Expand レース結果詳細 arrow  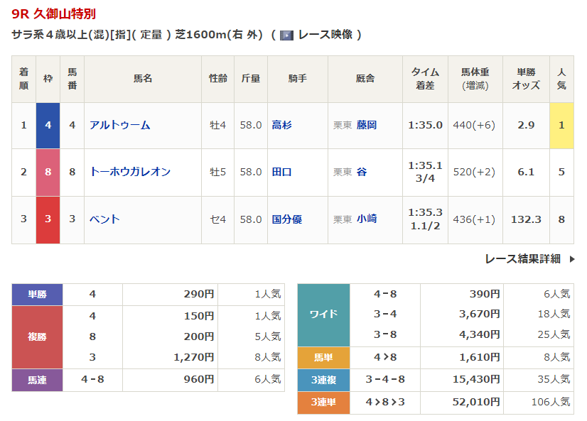click(572, 259)
